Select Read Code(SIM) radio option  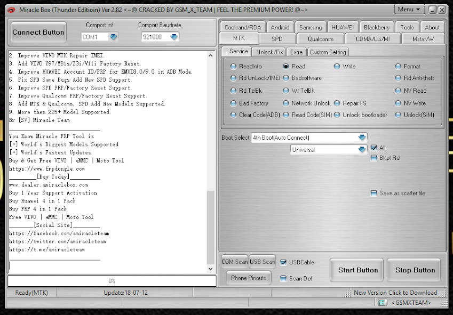[307, 115]
